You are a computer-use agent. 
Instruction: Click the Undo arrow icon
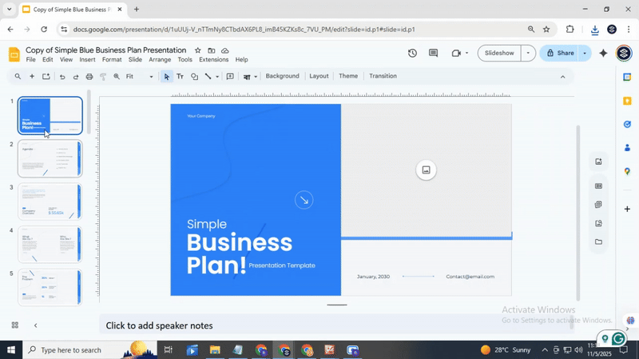[62, 77]
